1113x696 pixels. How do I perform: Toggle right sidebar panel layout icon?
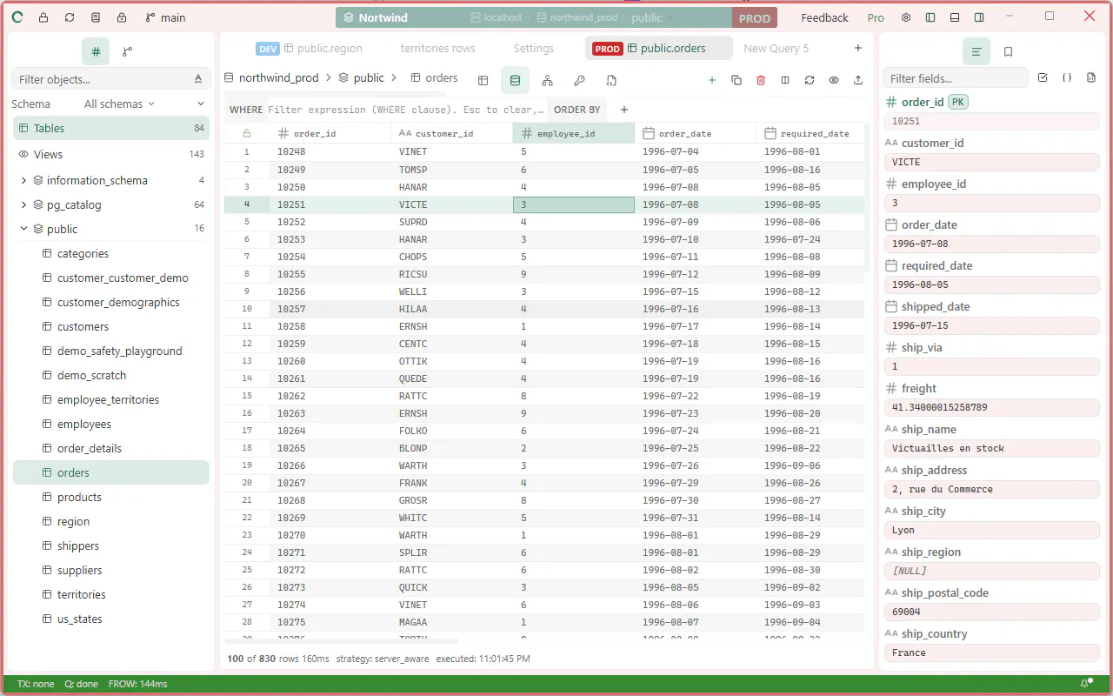[979, 17]
